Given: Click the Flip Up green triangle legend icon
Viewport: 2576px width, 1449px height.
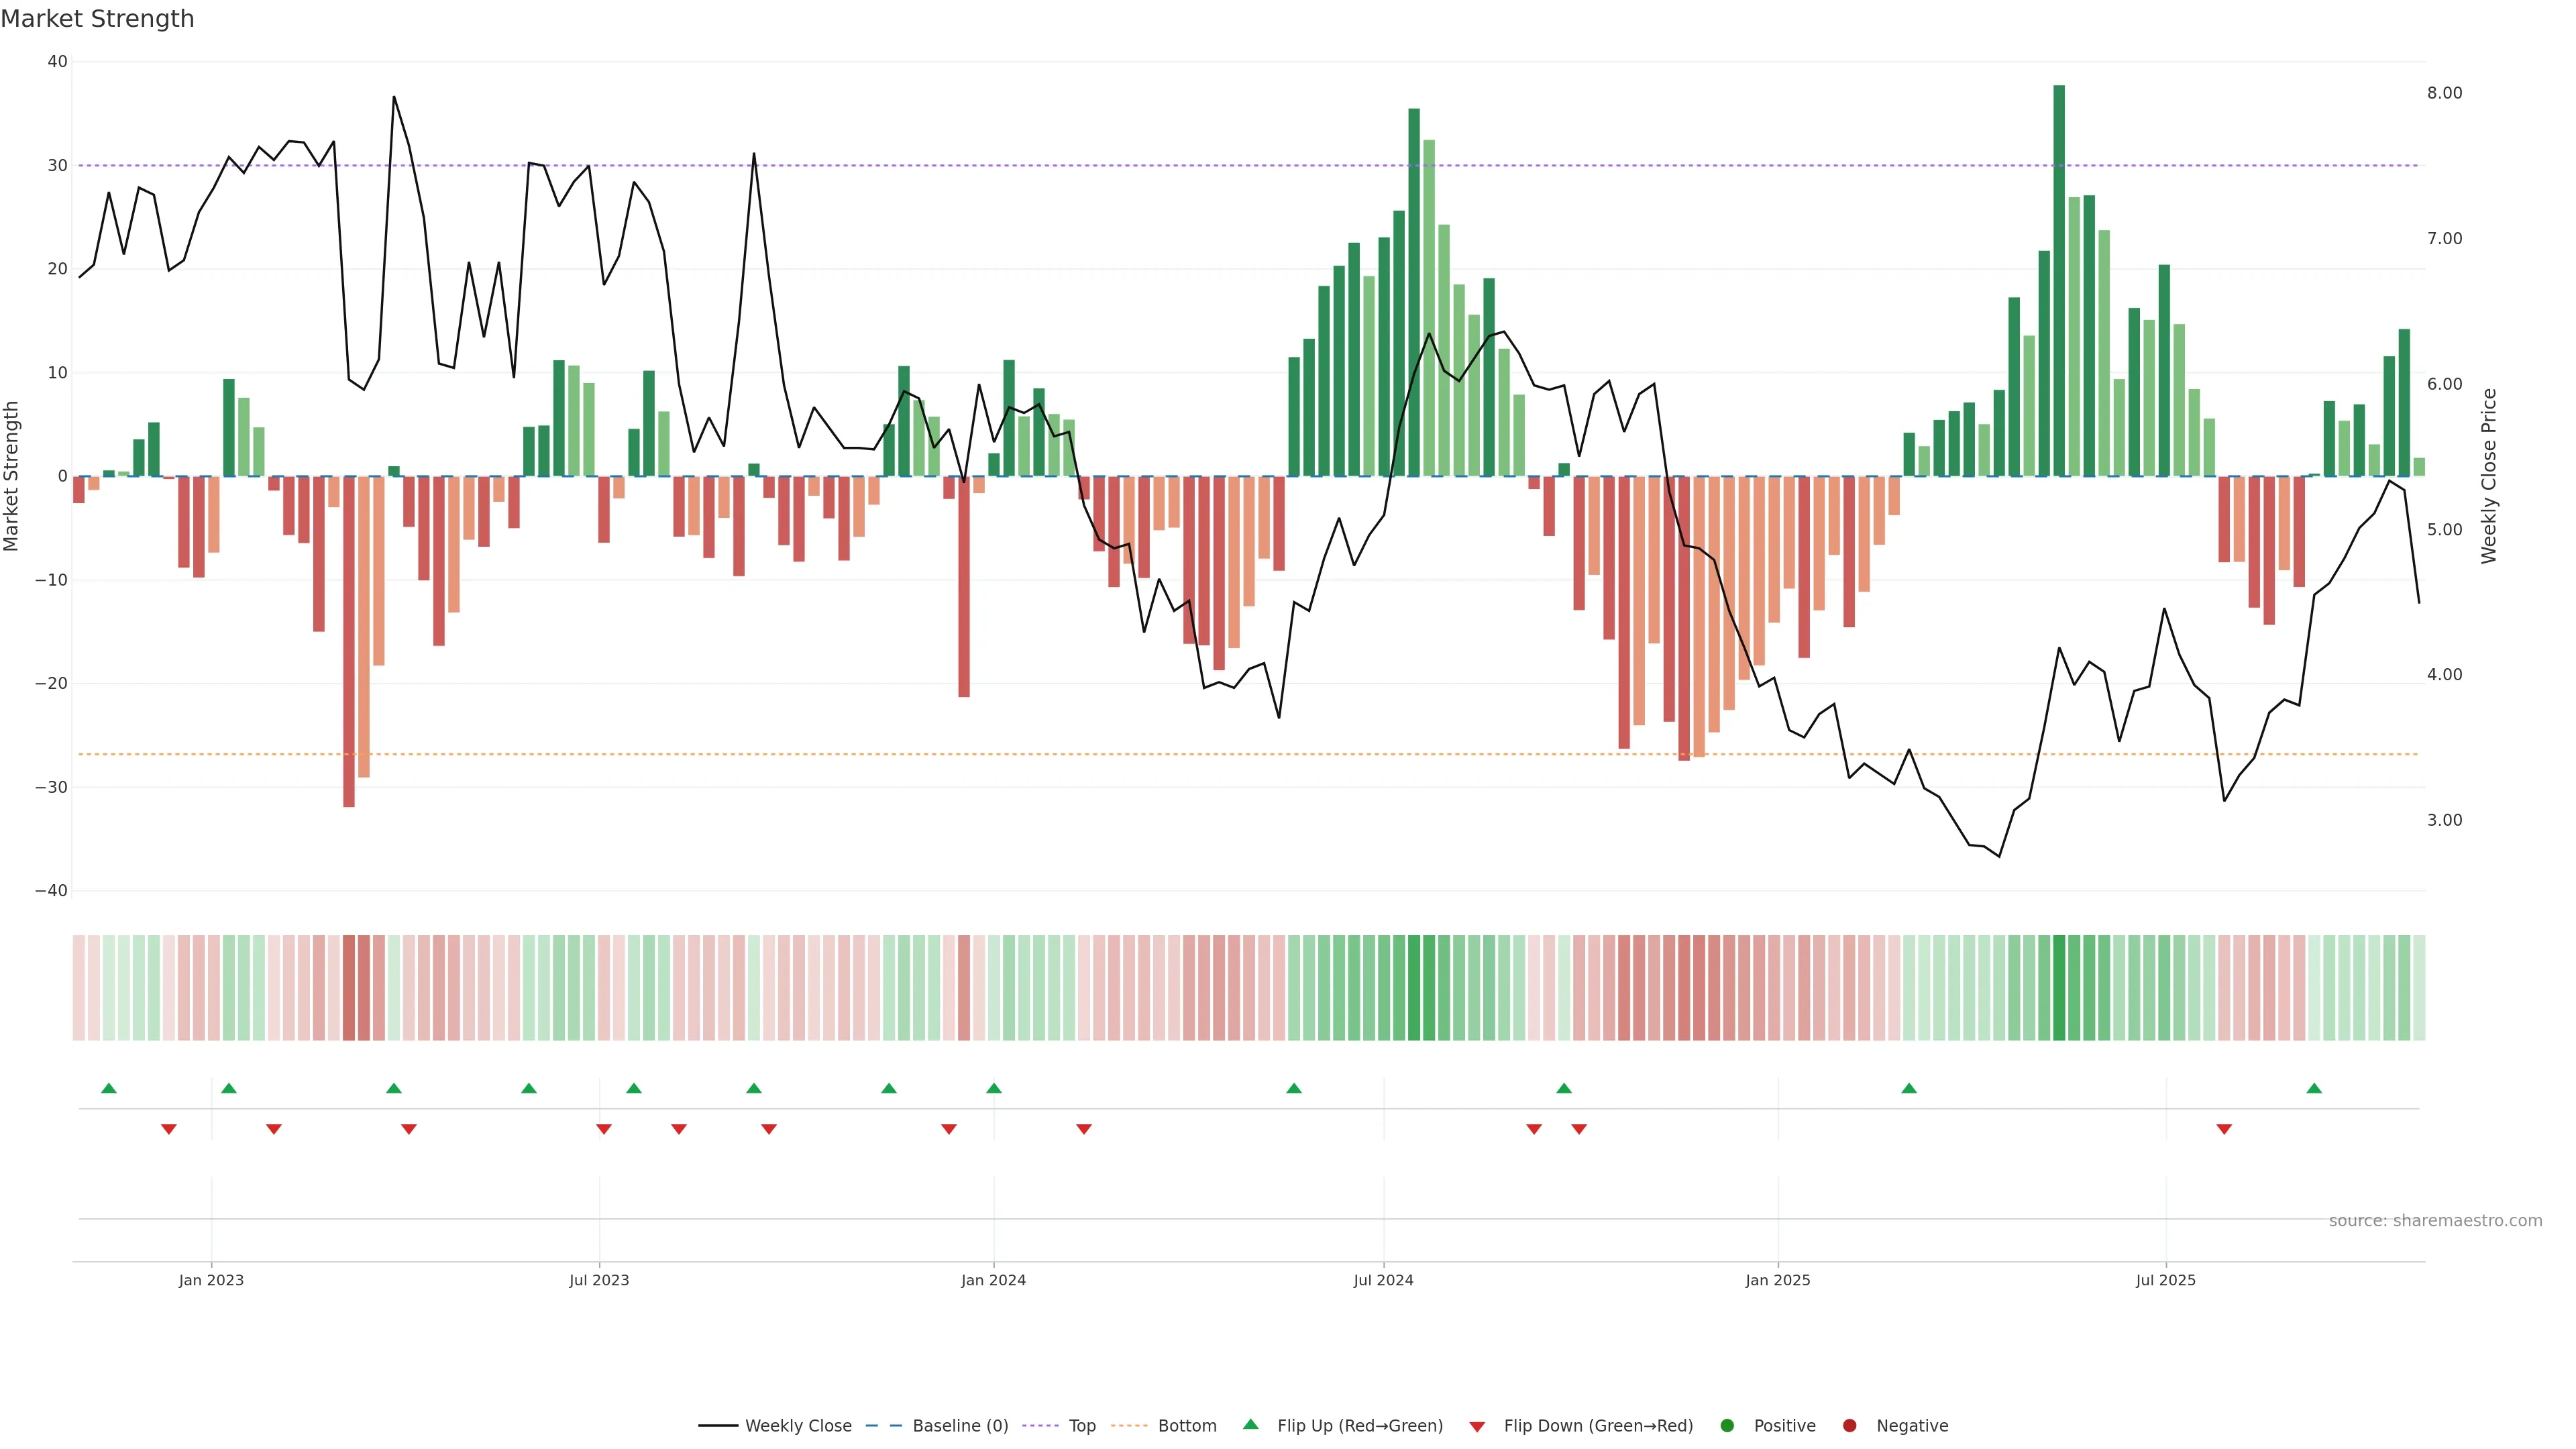Looking at the screenshot, I should tap(1250, 1425).
